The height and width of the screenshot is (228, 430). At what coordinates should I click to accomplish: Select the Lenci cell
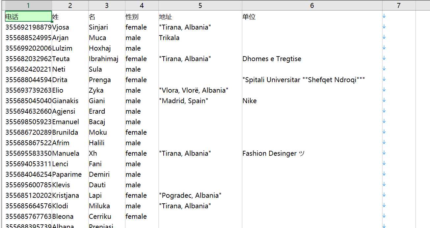point(70,164)
